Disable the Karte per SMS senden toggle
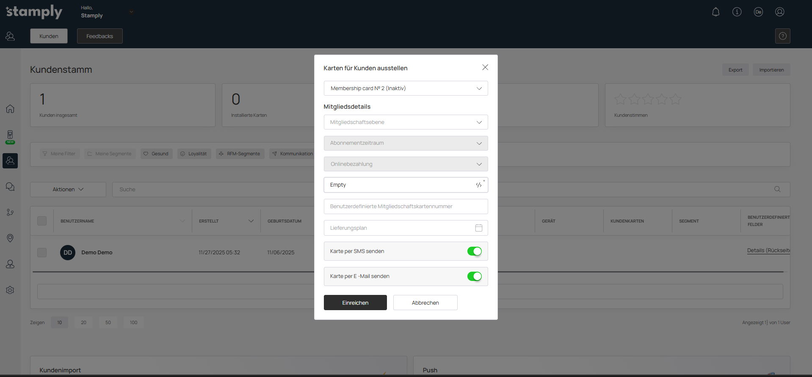This screenshot has width=812, height=377. pyautogui.click(x=474, y=251)
